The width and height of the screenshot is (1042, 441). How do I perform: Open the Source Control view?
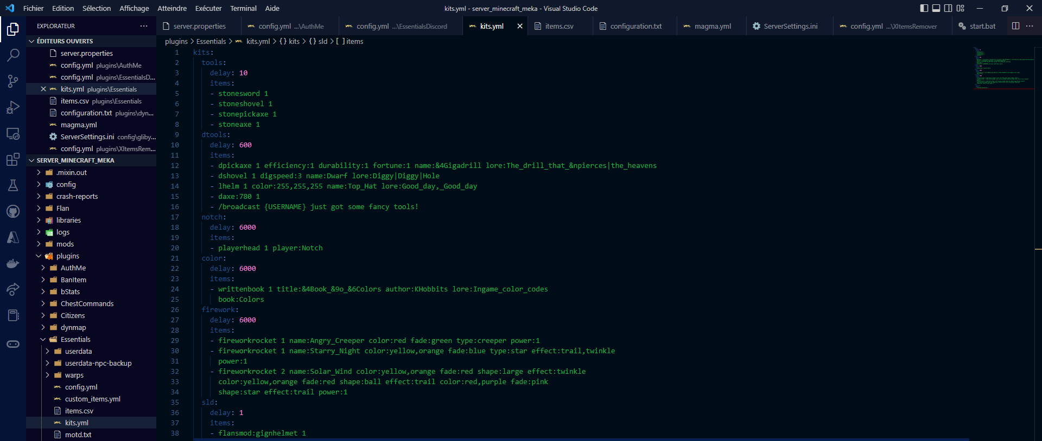coord(13,81)
